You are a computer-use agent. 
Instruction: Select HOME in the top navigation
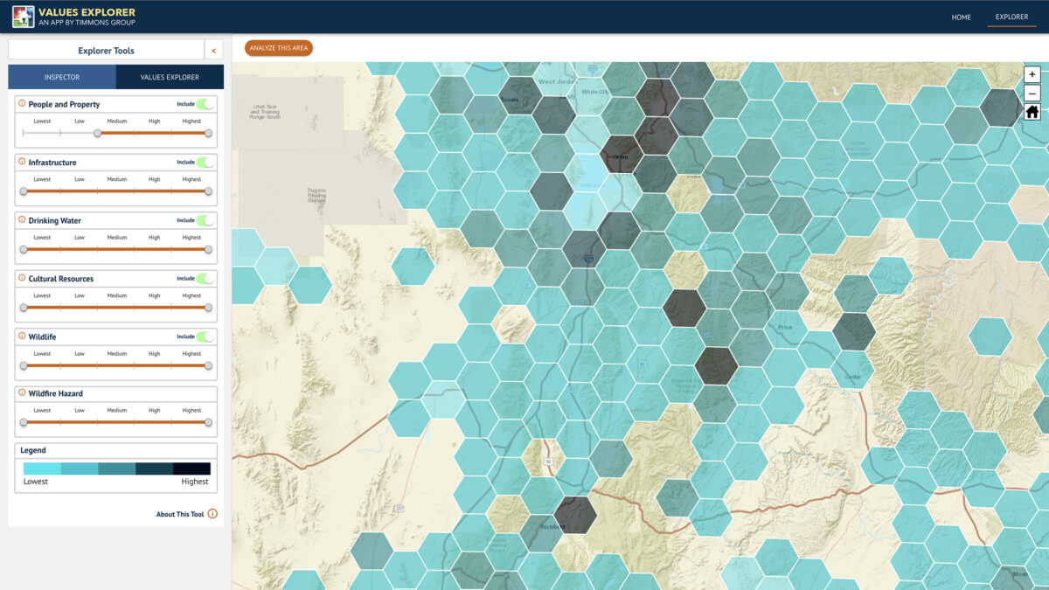pos(962,17)
